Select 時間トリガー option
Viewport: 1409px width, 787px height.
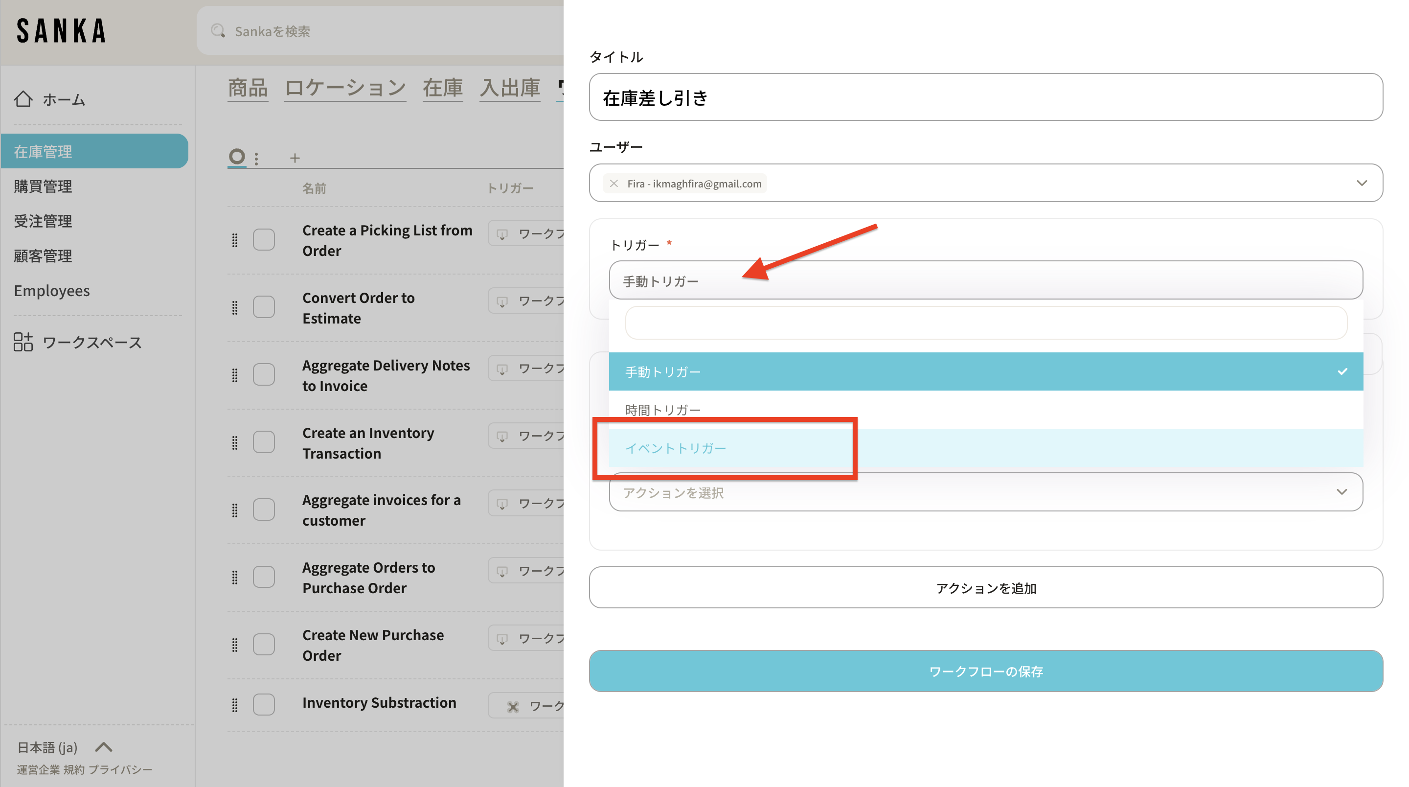(x=663, y=410)
